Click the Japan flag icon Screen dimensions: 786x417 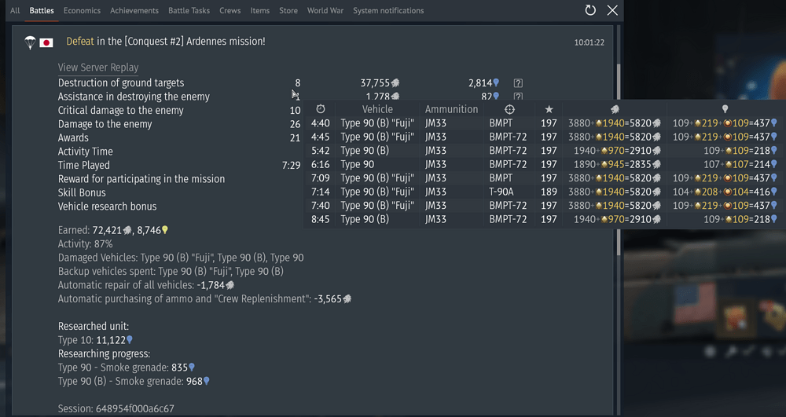(x=46, y=43)
